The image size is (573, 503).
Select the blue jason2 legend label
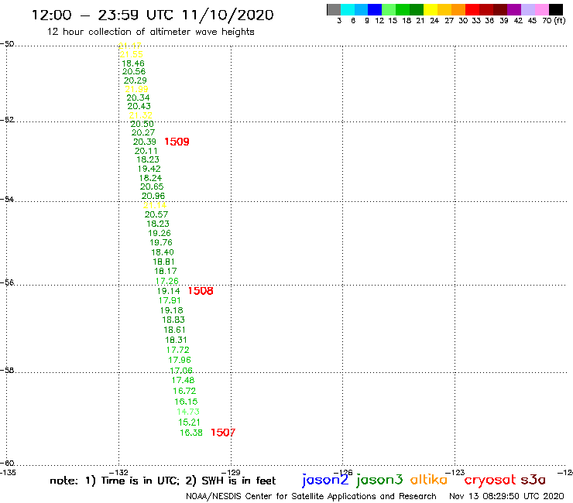point(325,480)
